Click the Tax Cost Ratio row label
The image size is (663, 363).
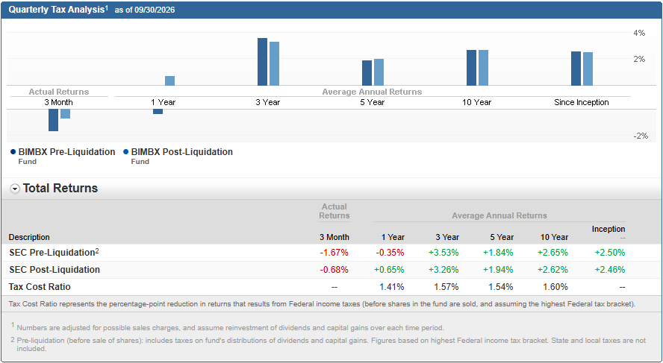pyautogui.click(x=40, y=287)
